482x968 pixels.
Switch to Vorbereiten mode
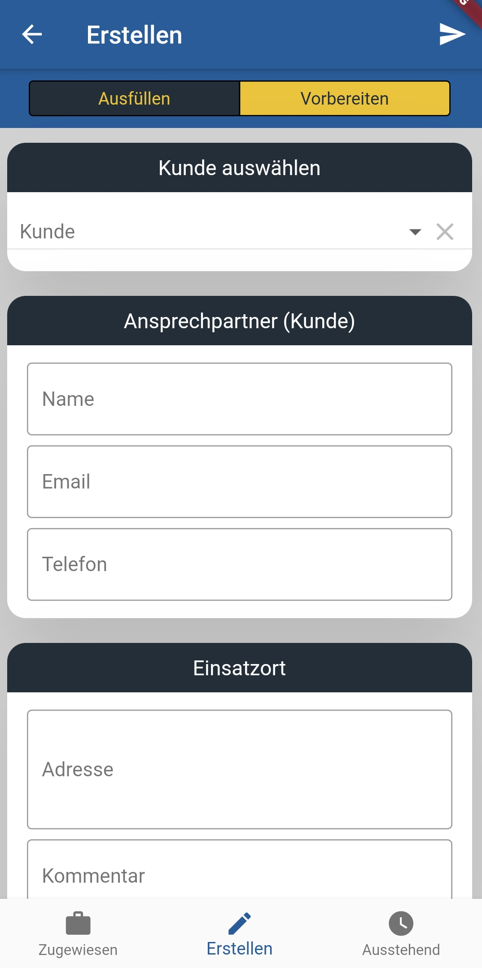[345, 98]
